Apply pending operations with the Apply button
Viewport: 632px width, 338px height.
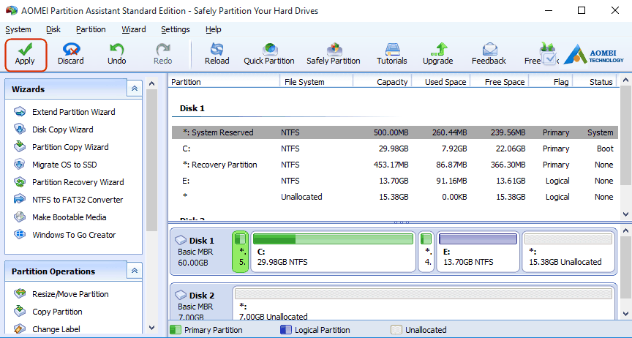[26, 55]
